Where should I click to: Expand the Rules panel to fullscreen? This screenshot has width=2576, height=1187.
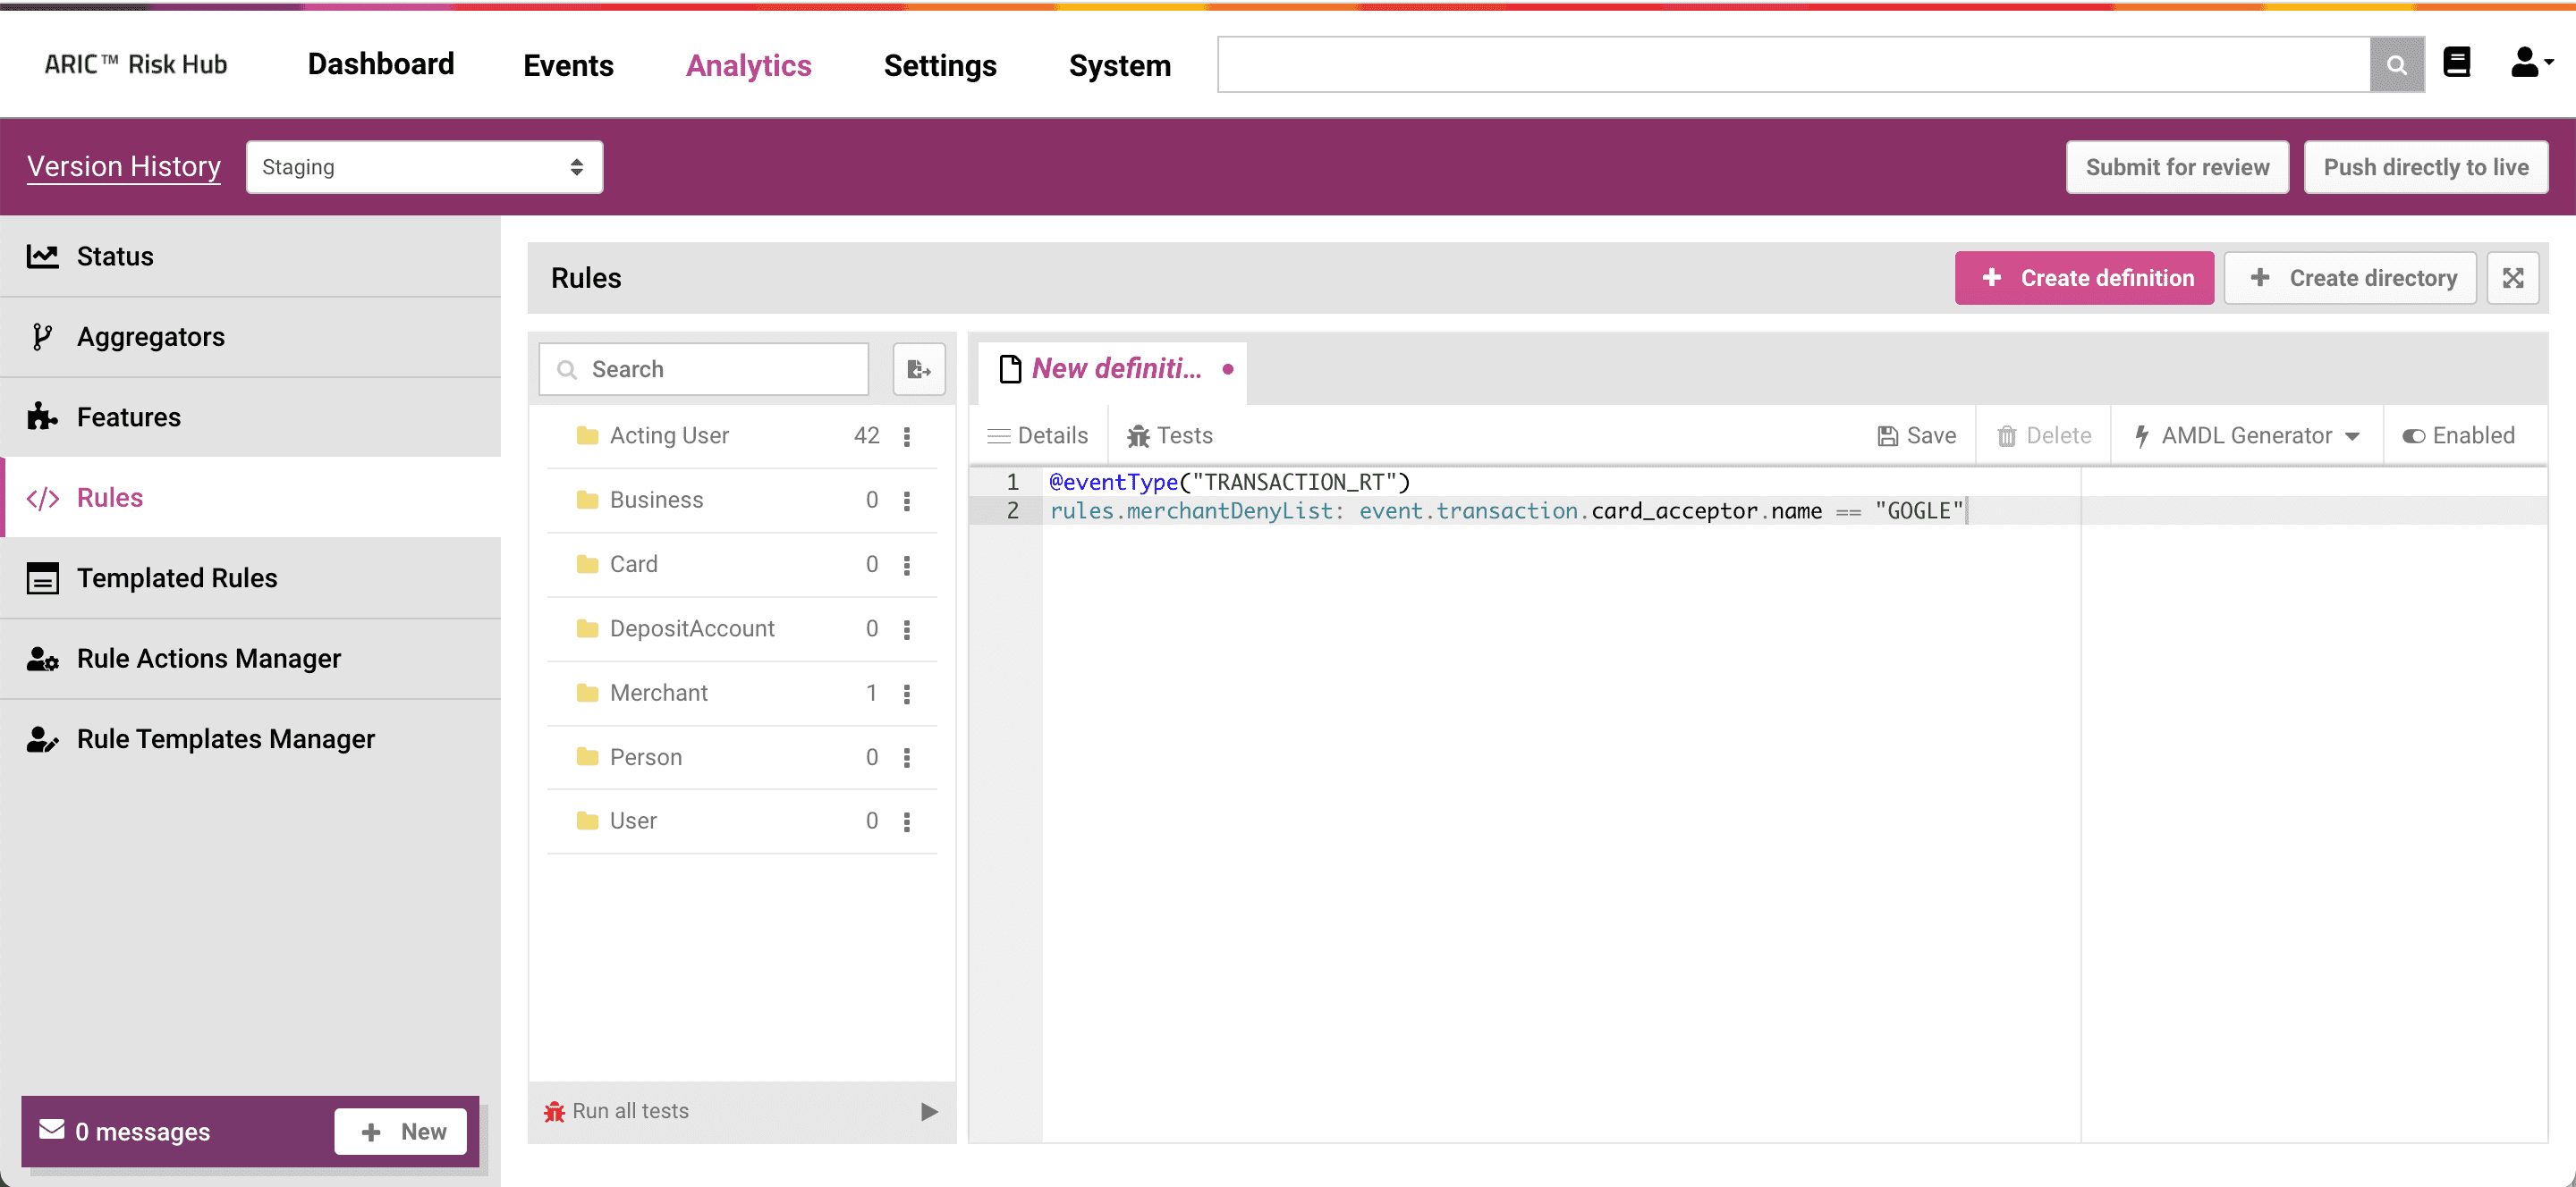[x=2513, y=278]
